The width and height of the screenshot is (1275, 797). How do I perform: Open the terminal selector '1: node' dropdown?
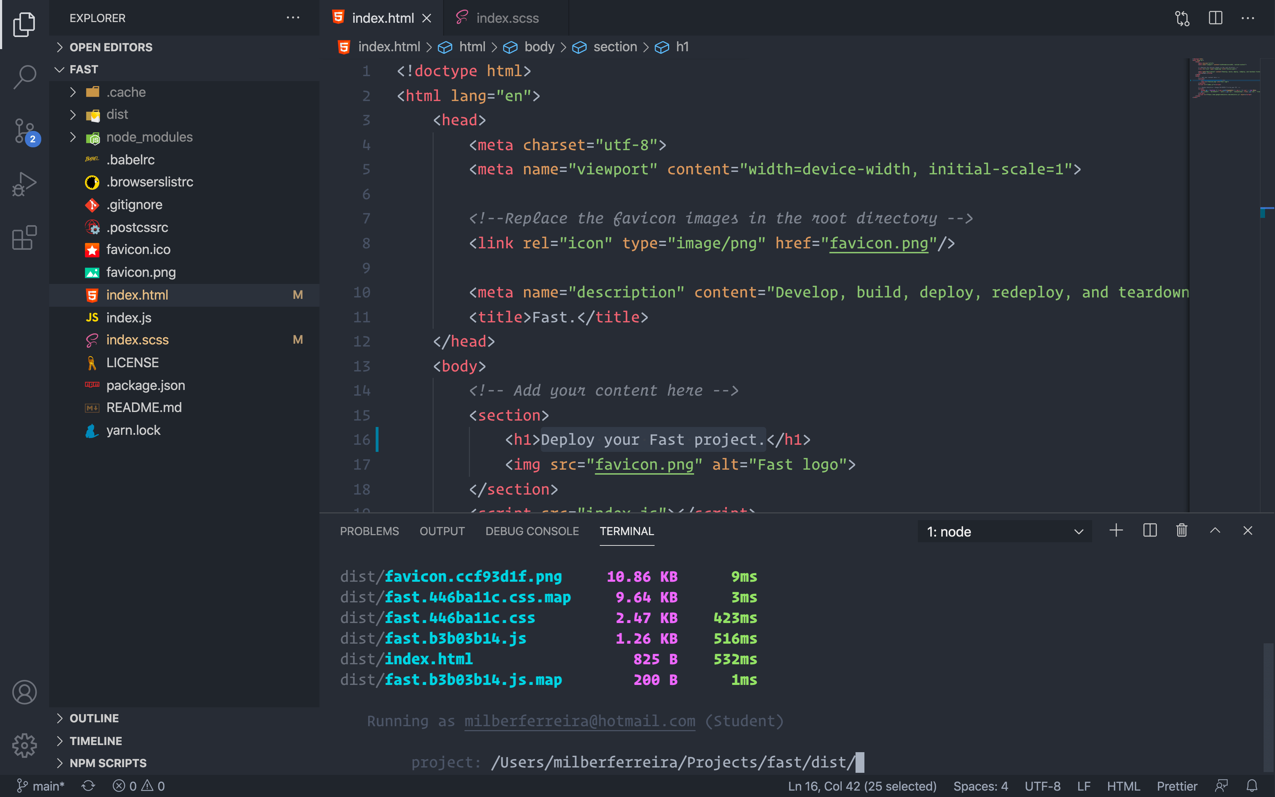click(x=1004, y=532)
